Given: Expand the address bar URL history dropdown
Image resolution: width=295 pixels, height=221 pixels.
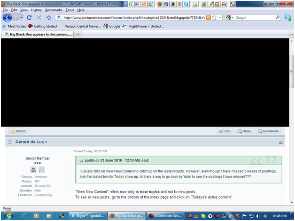Looking at the screenshot, I should click(220, 18).
